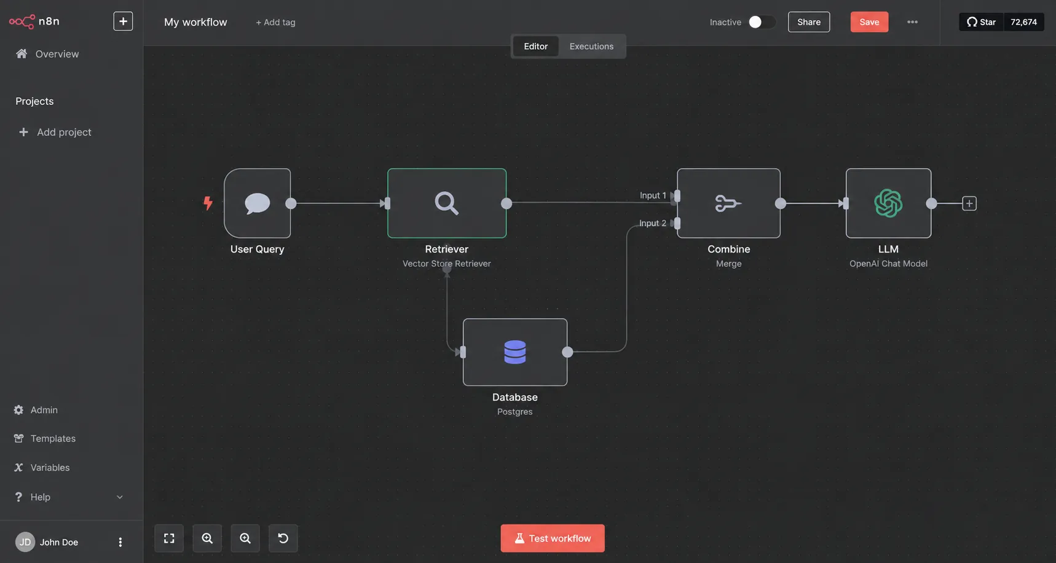Toggle the workflow Inactive switch
1056x563 pixels.
(761, 22)
